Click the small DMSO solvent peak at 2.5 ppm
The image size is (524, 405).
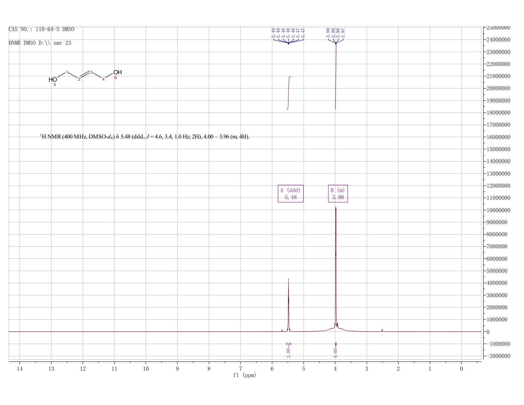tap(382, 330)
